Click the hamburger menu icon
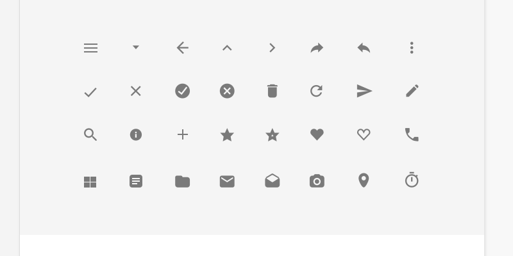 point(90,48)
